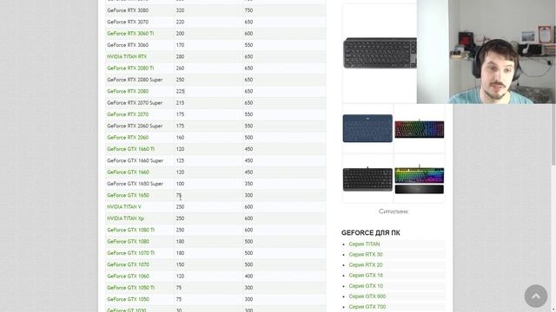Image resolution: width=556 pixels, height=312 pixels.
Task: Click the GEFORCE ДЛЯ ПК sidebar heading
Action: tap(371, 233)
